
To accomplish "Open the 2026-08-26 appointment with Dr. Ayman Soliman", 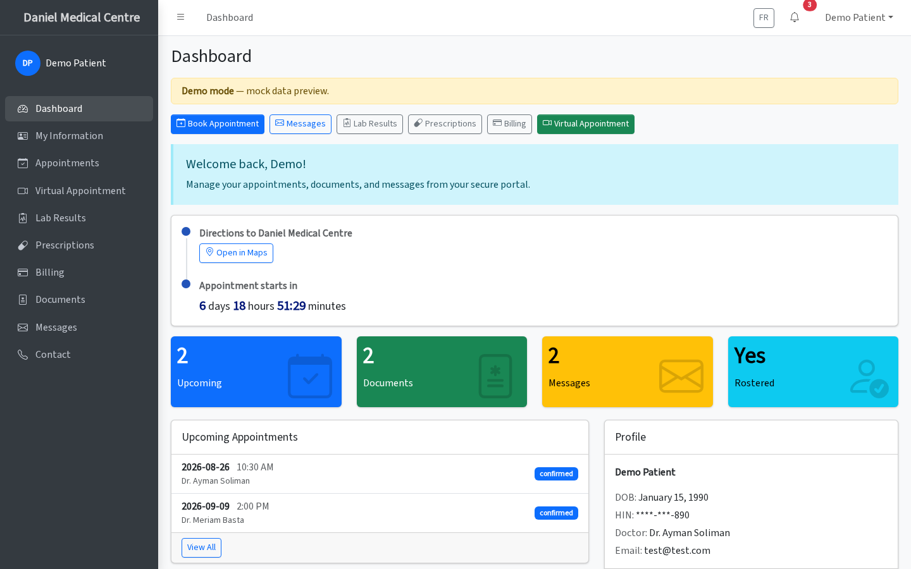I will tap(380, 474).
